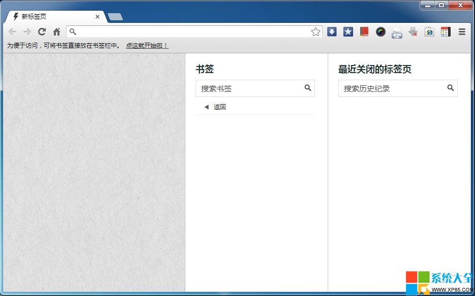Click 返回 to go back in bookmarks
475x296 pixels.
point(219,107)
